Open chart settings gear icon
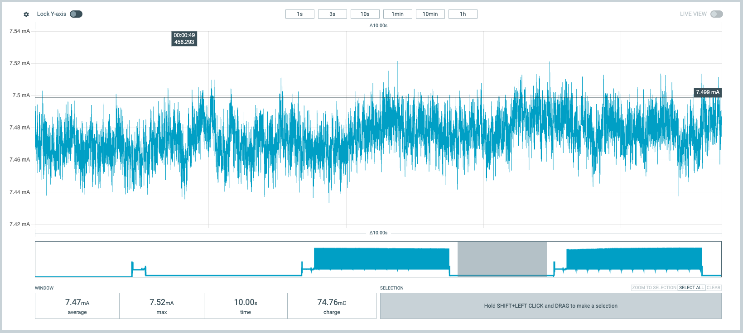The height and width of the screenshot is (333, 743). point(26,14)
